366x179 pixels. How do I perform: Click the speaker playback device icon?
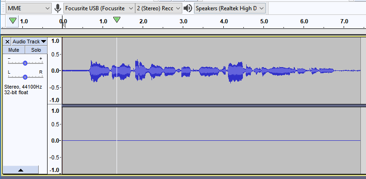(x=187, y=8)
